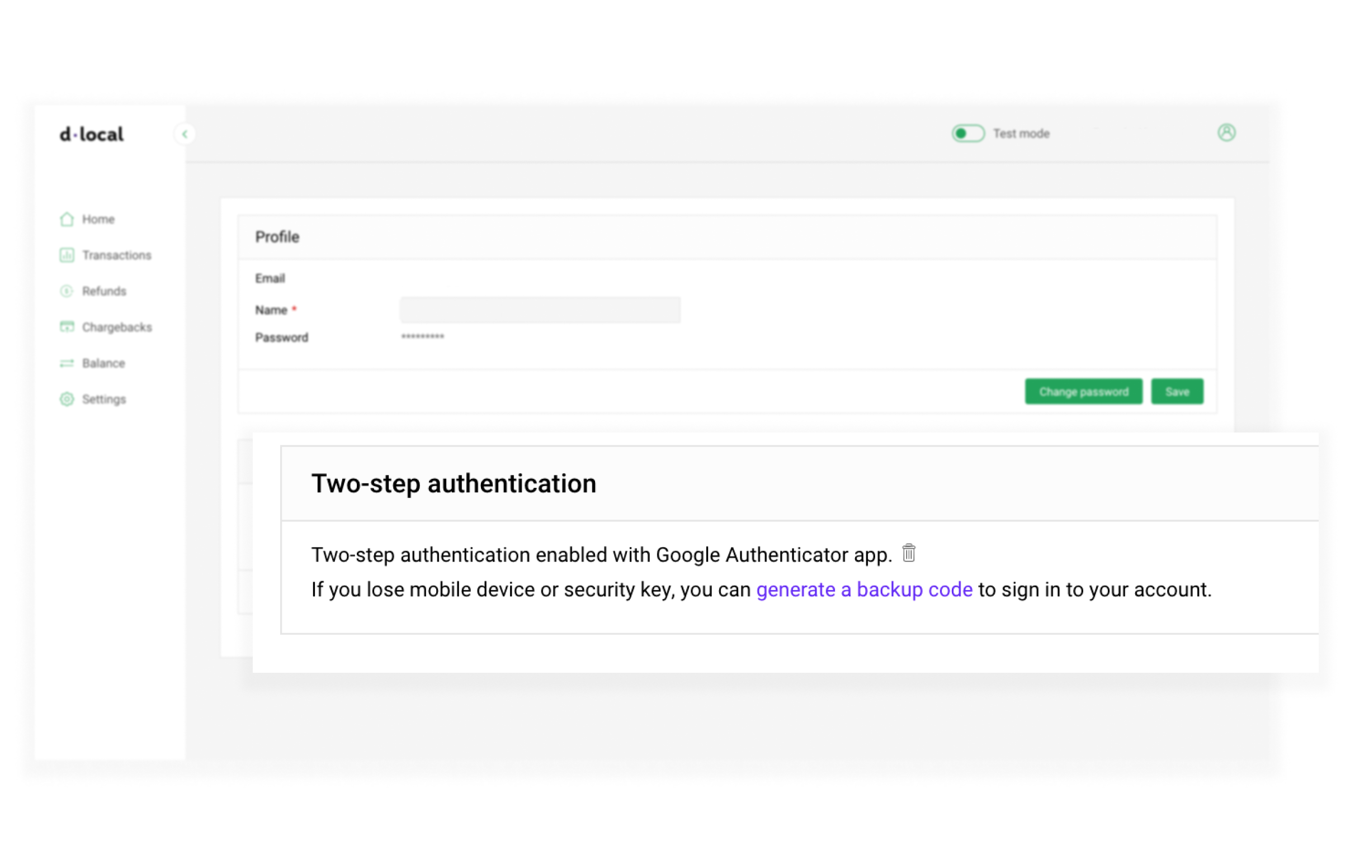Select the Chargebacks menu item
1350x865 pixels.
coord(117,327)
